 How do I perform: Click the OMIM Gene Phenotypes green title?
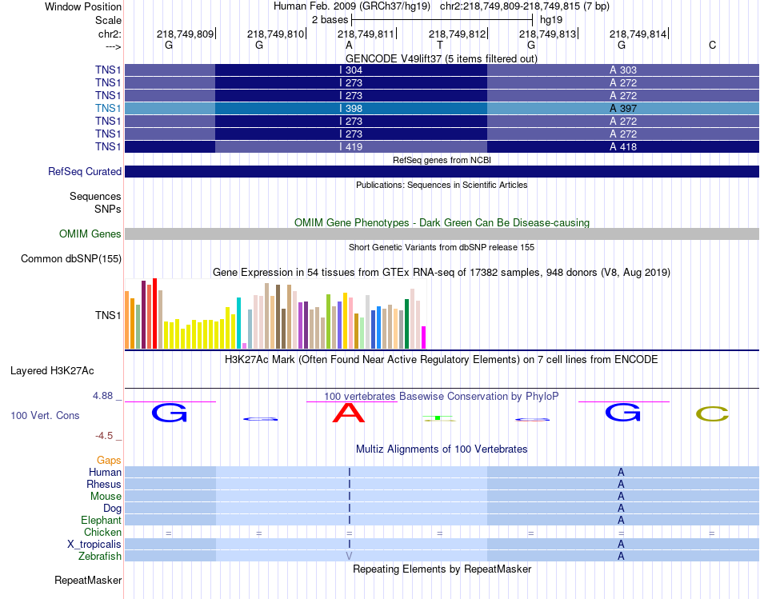(x=442, y=222)
